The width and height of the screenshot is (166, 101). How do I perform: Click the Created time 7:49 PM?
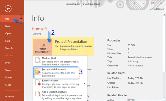pyautogui.click(x=136, y=83)
